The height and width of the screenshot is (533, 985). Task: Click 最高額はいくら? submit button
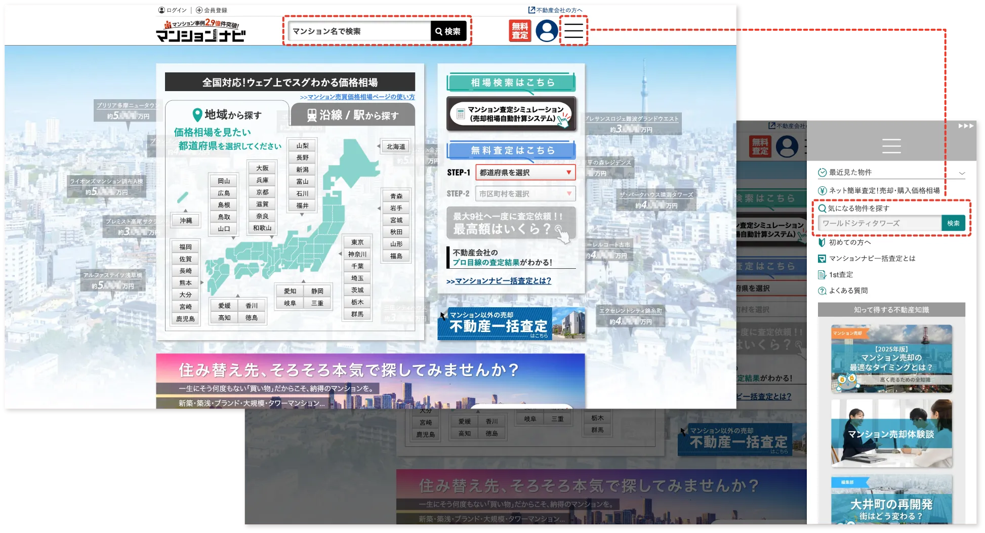tap(511, 223)
